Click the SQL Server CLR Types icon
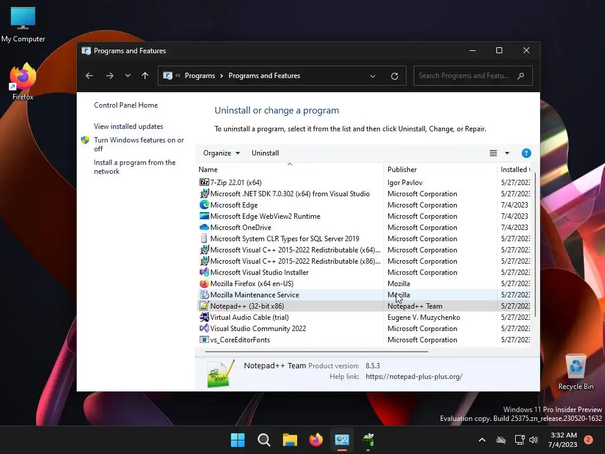The width and height of the screenshot is (605, 454). pyautogui.click(x=204, y=238)
